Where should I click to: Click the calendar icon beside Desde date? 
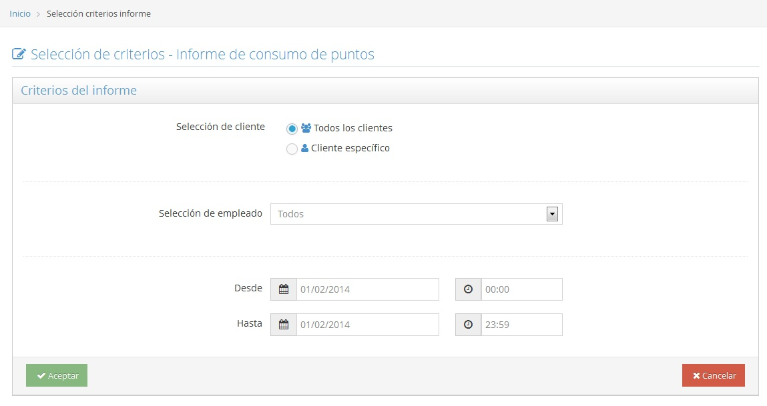[284, 289]
